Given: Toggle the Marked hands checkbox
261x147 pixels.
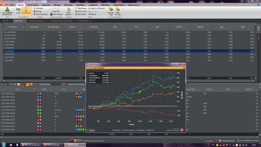Looking at the screenshot, I should pyautogui.click(x=38, y=84).
